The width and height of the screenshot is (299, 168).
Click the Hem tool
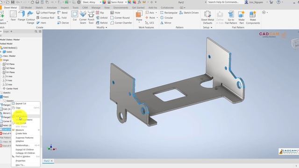(41, 23)
